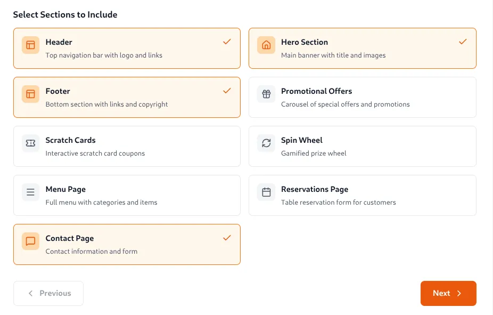
Task: Select the Scratch Cards section card
Action: coord(127,146)
